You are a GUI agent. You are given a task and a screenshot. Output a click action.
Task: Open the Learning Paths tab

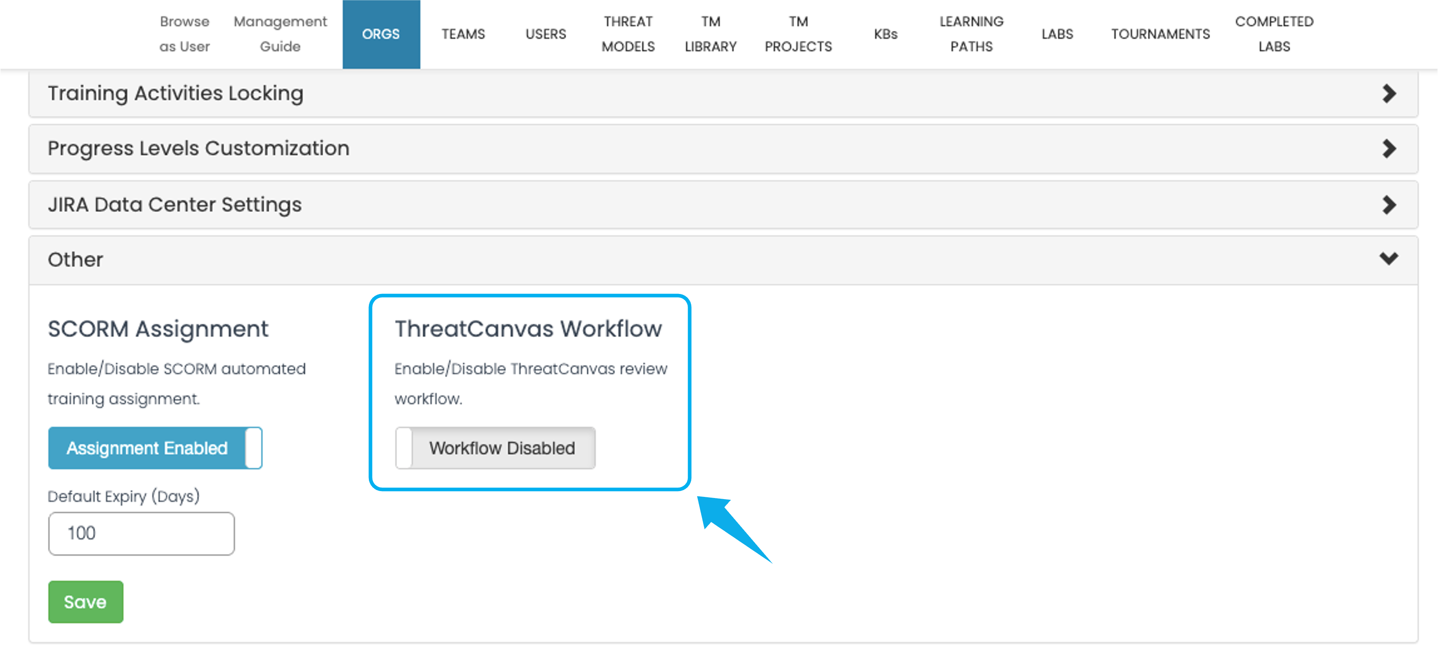pos(971,34)
